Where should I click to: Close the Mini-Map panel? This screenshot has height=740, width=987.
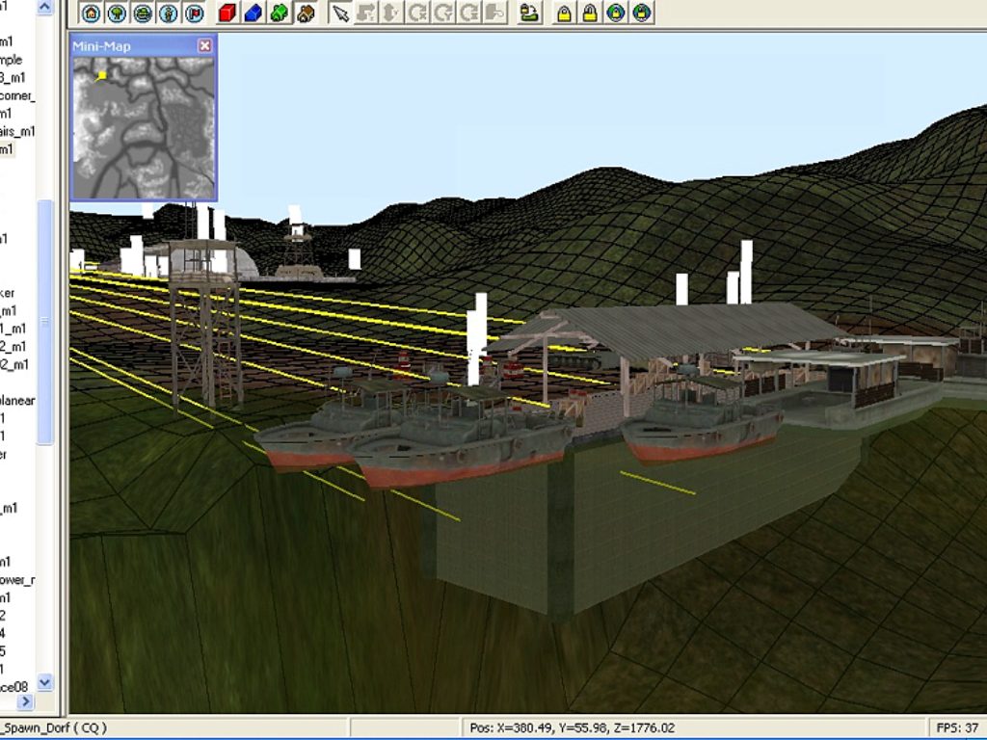(x=204, y=45)
